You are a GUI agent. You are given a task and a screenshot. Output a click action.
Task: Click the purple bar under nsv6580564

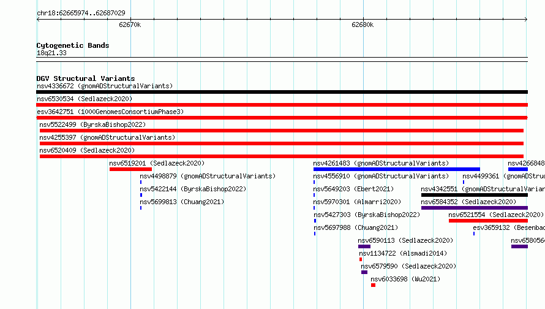(520, 246)
